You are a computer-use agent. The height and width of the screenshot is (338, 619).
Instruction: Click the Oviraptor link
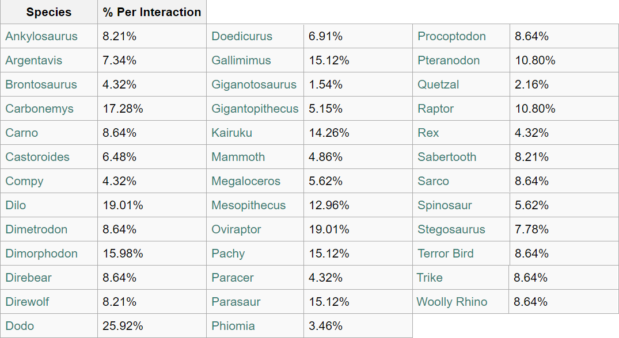(x=237, y=229)
